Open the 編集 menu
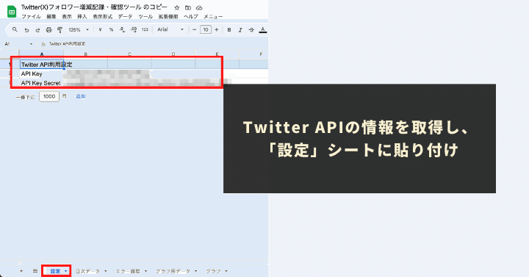This screenshot has width=529, height=277. pos(51,16)
